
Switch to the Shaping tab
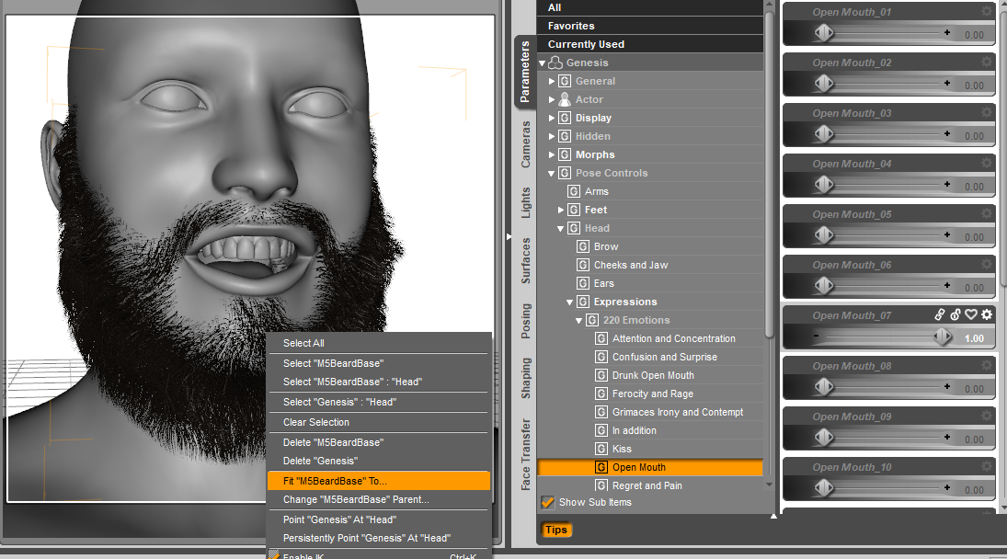tap(525, 378)
